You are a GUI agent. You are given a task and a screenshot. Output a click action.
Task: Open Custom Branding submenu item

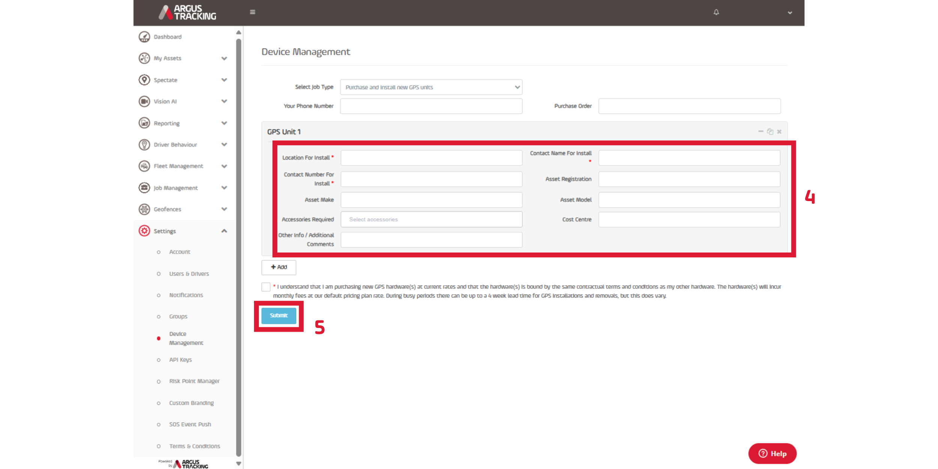191,403
